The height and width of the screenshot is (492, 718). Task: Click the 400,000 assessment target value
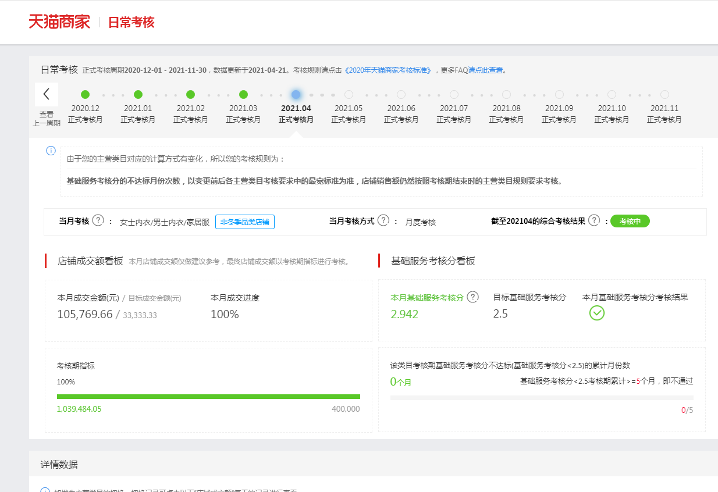tap(346, 409)
